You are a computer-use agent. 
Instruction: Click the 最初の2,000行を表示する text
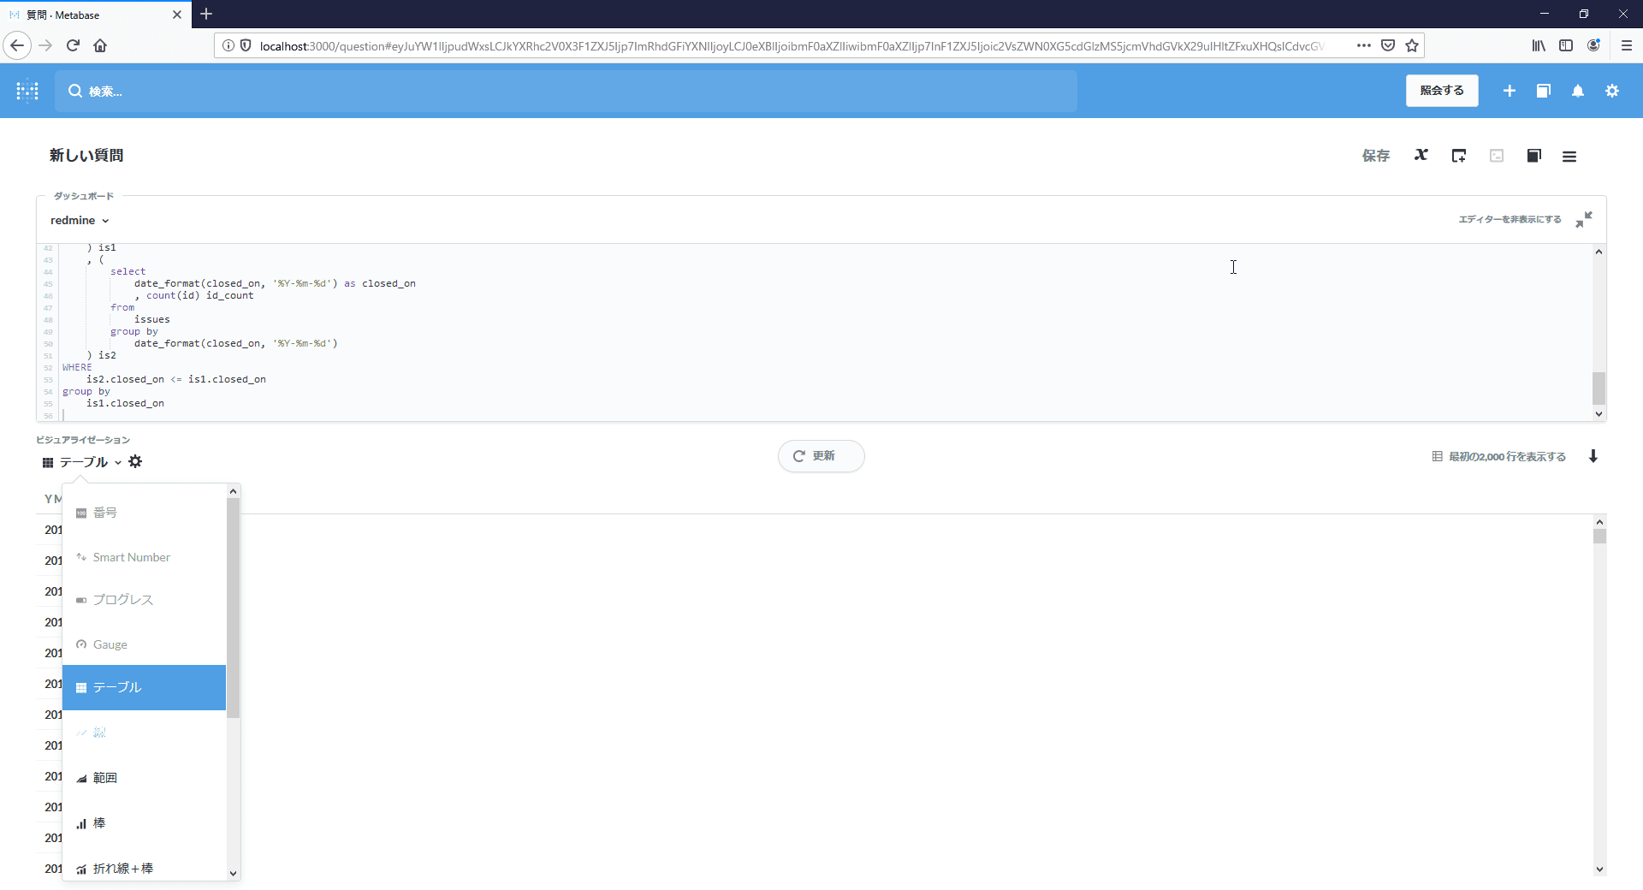pos(1506,457)
